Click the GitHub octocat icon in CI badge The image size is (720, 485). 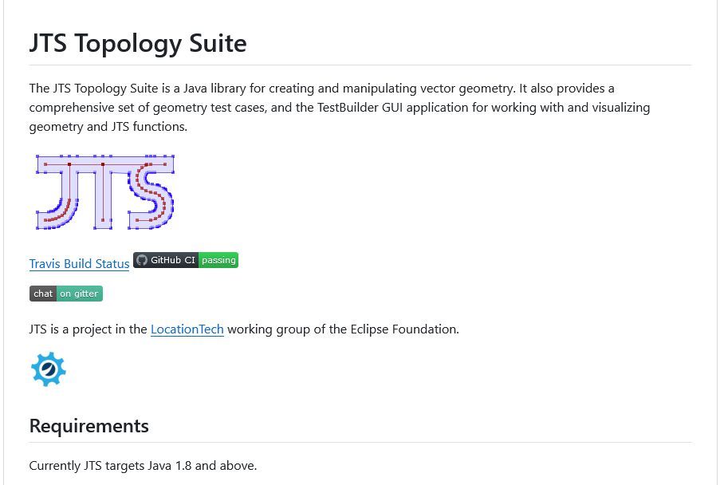[x=142, y=260]
